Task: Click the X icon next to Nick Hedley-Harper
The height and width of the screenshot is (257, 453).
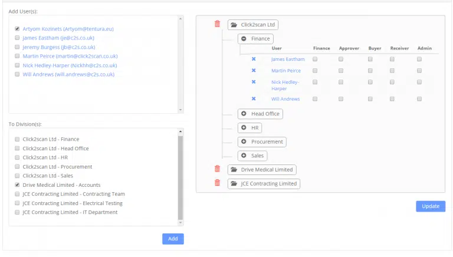Action: [x=254, y=82]
